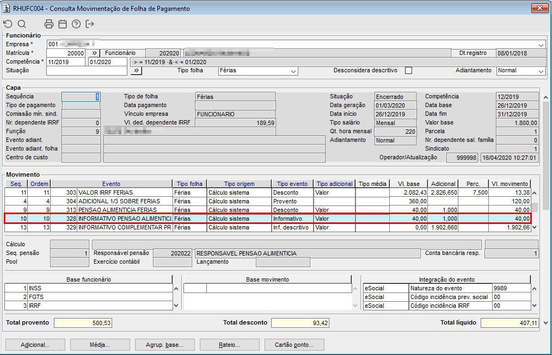Image resolution: width=552 pixels, height=355 pixels.
Task: Click the exit door icon in toolbar
Action: [x=90, y=24]
